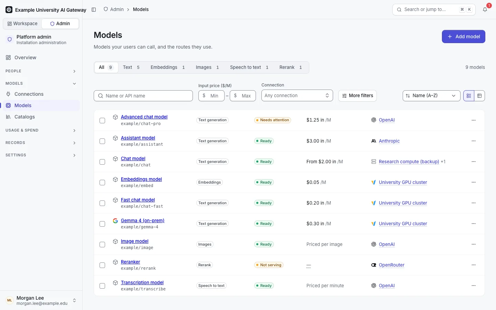Select the Image model checkbox
This screenshot has height=310, width=496.
click(102, 245)
